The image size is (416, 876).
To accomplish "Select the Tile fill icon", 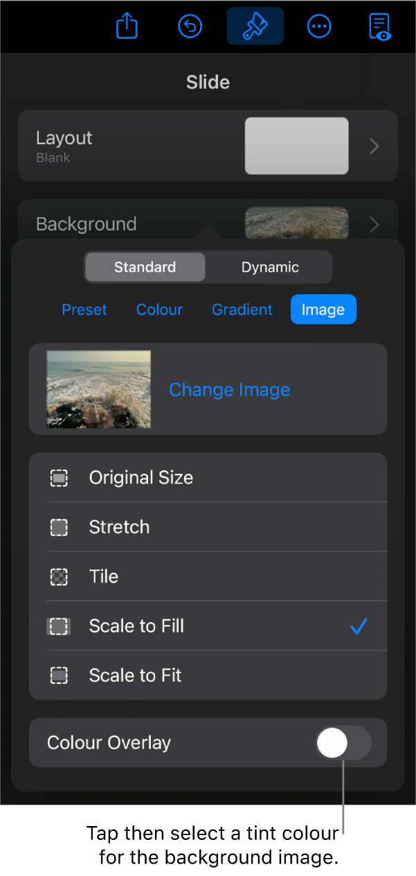I will (x=59, y=576).
